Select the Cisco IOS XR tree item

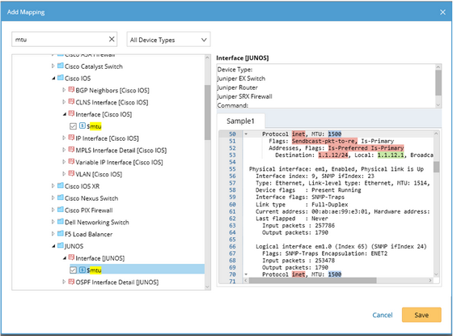tap(82, 186)
